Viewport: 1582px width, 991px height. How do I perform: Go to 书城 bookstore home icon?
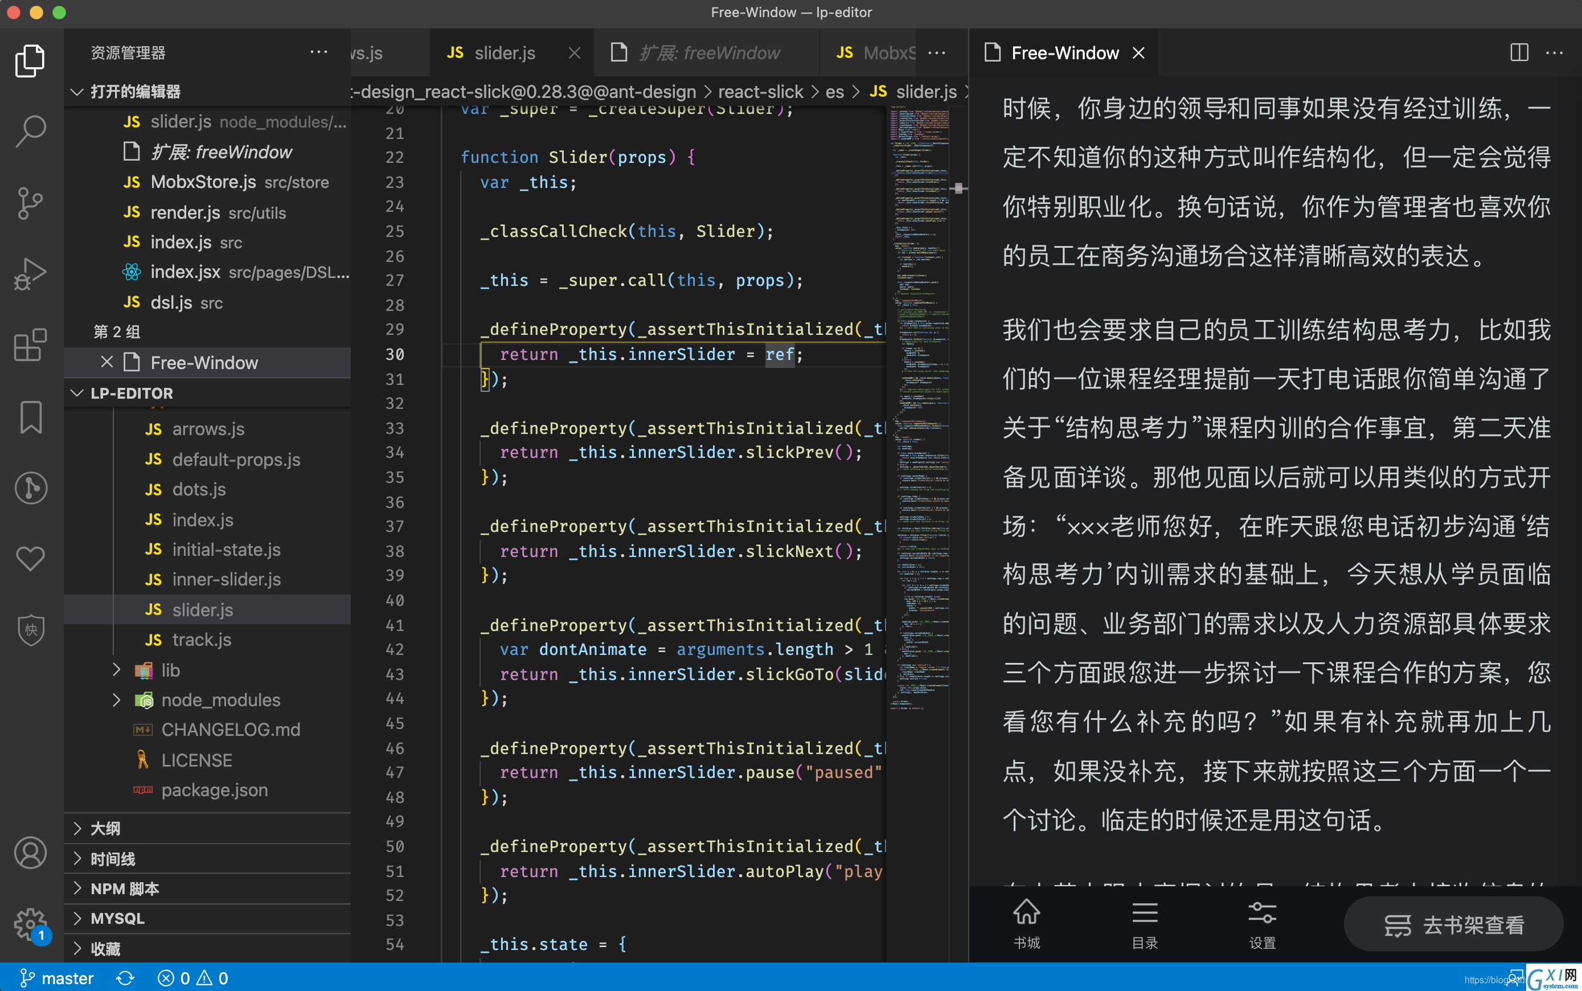click(1026, 924)
